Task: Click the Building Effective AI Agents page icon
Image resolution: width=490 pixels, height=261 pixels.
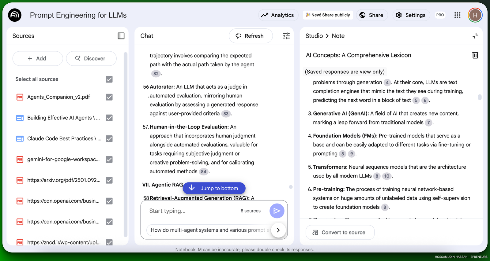Action: [20, 118]
